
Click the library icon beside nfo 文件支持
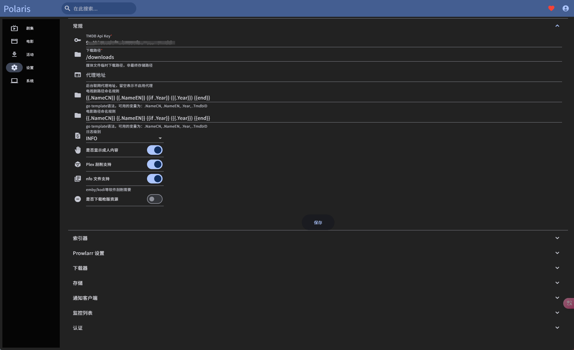pyautogui.click(x=78, y=179)
